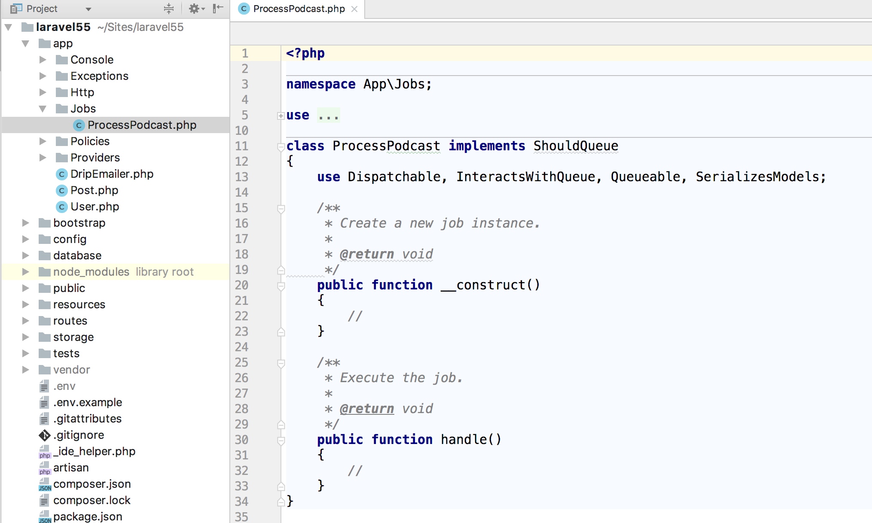Expand the database folder

[x=25, y=255]
